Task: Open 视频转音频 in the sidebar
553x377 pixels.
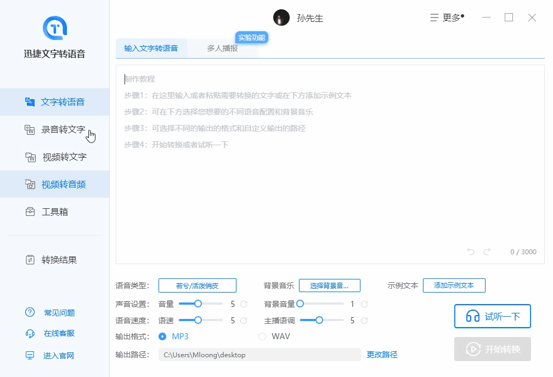Action: 55,184
